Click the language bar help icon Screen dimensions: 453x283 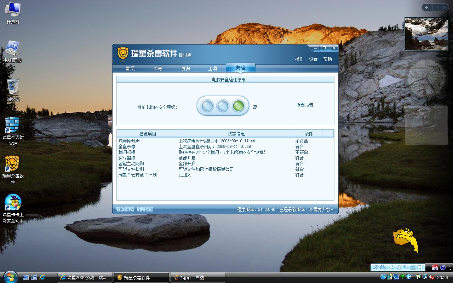pyautogui.click(x=443, y=267)
